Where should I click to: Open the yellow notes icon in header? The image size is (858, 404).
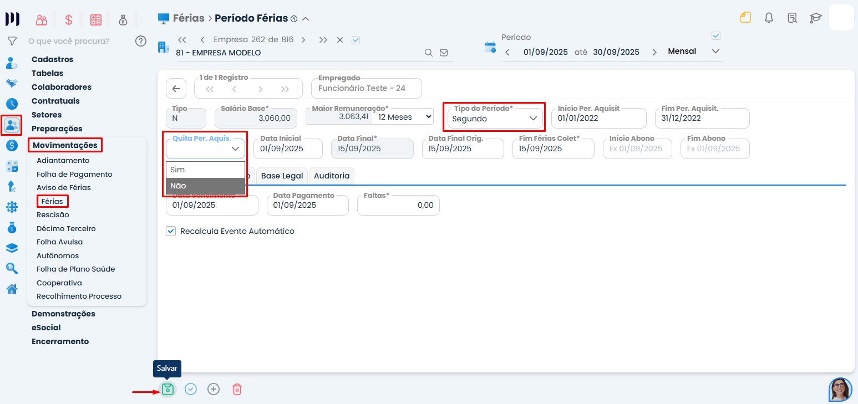click(745, 18)
